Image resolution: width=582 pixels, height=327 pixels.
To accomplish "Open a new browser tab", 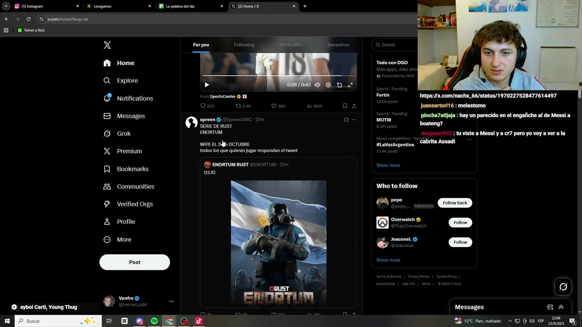I will pos(305,6).
